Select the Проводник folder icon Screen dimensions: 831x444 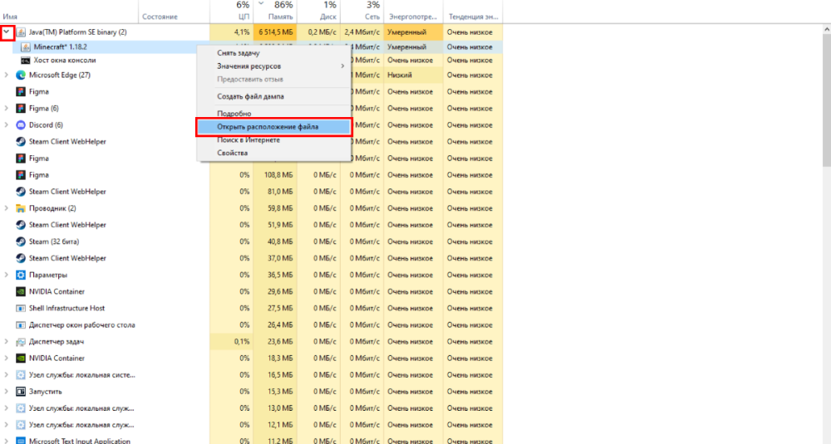(x=22, y=208)
